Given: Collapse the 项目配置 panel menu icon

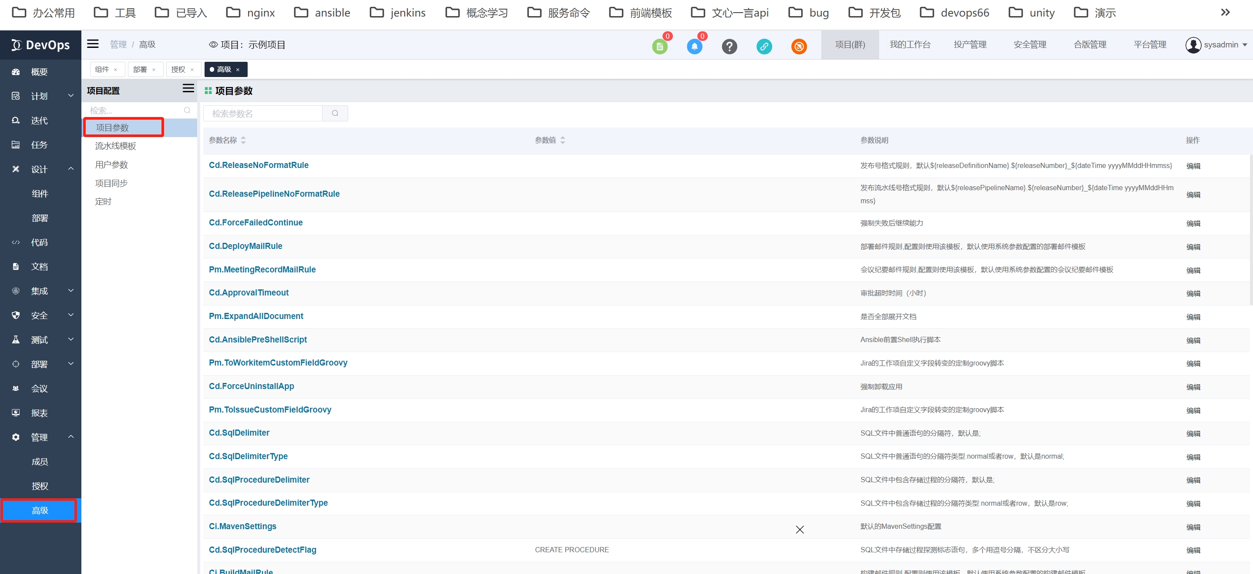Looking at the screenshot, I should click(188, 88).
